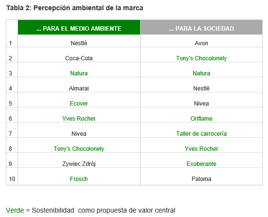Click Tony's Chocolonely in row 8
This screenshot has width=268, height=217.
point(79,148)
